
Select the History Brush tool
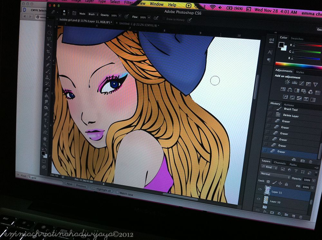[47, 84]
